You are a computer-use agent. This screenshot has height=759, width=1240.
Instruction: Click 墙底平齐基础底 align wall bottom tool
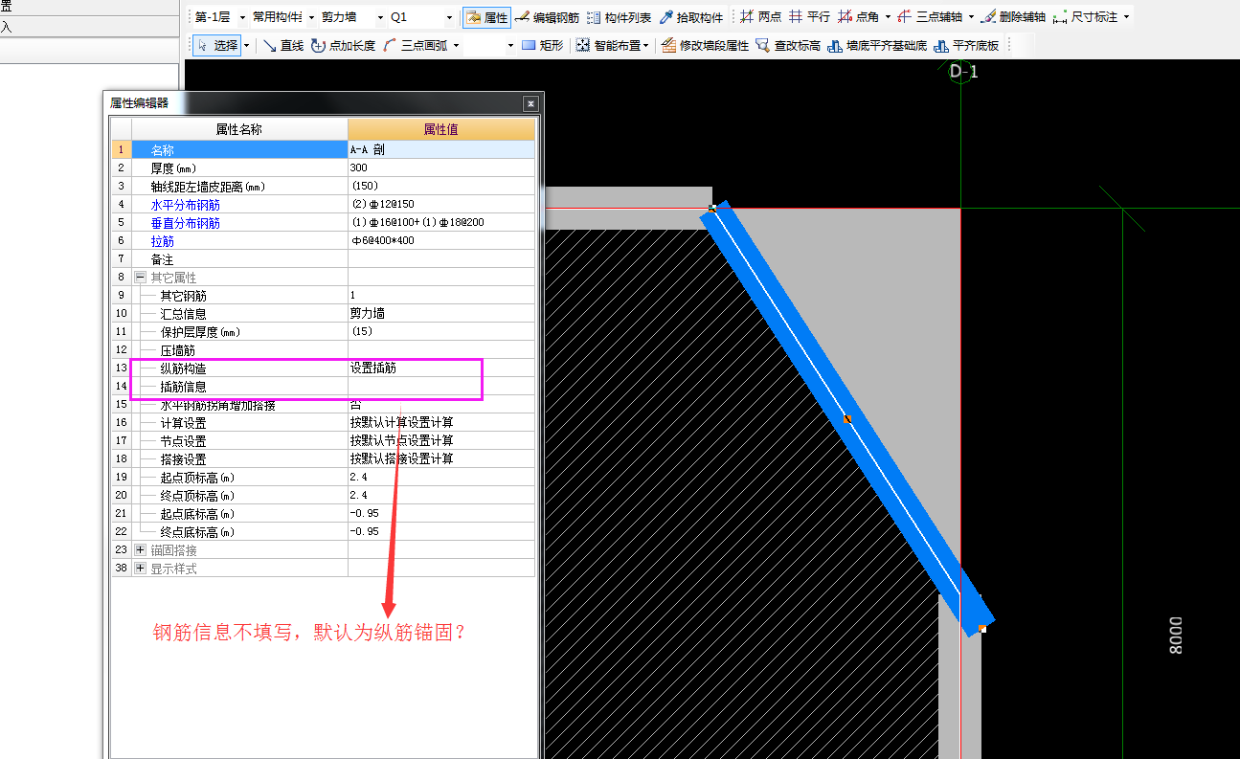pyautogui.click(x=877, y=45)
